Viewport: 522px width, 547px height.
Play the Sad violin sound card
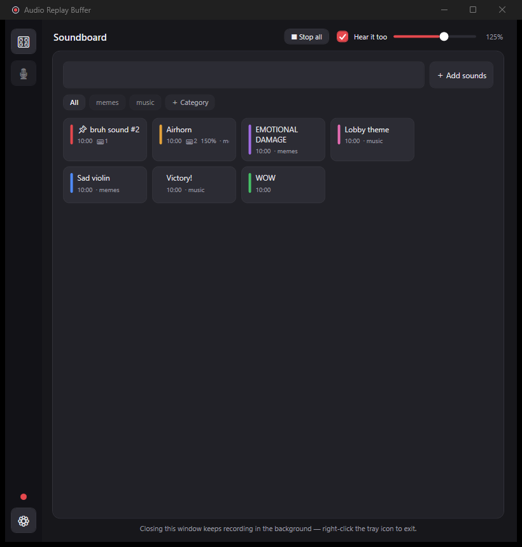click(x=105, y=184)
